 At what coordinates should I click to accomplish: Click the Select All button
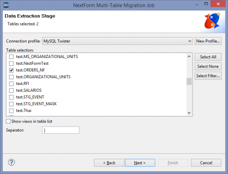[208, 57]
